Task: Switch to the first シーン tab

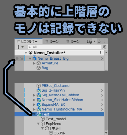Action: tap(52, 41)
